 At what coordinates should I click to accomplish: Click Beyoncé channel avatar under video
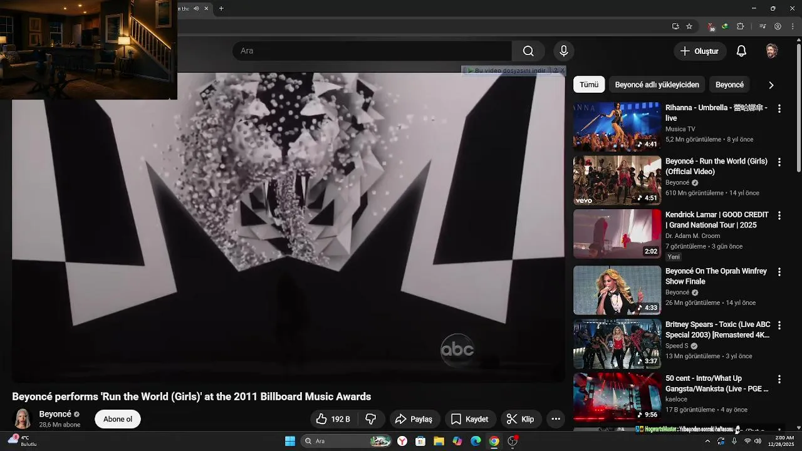(23, 418)
